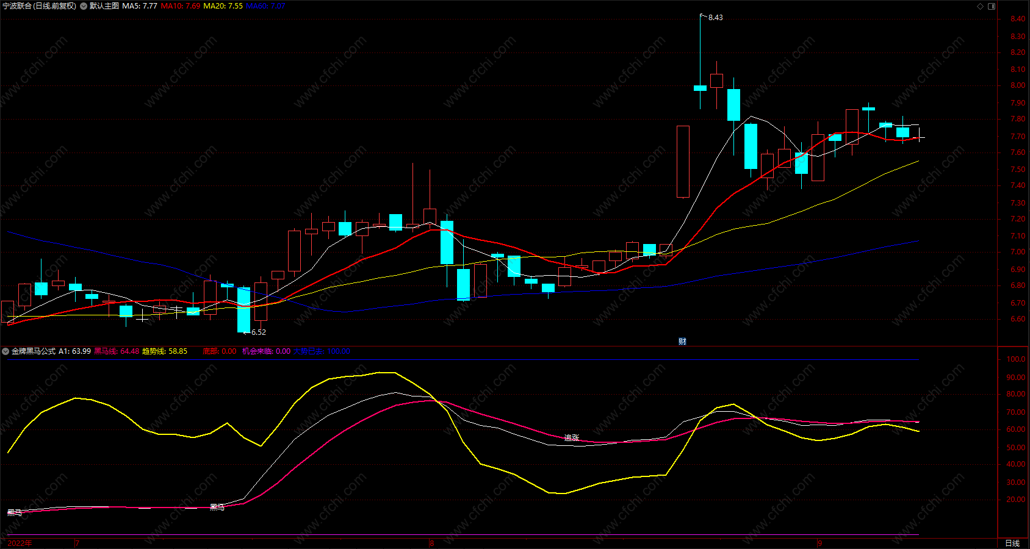Click the candlestick with the 8.43 high

700,88
